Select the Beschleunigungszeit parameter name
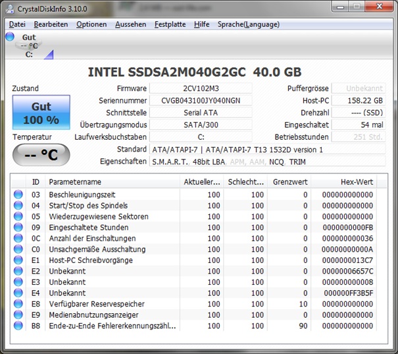Screen dimensions: 398x354 click(82, 195)
